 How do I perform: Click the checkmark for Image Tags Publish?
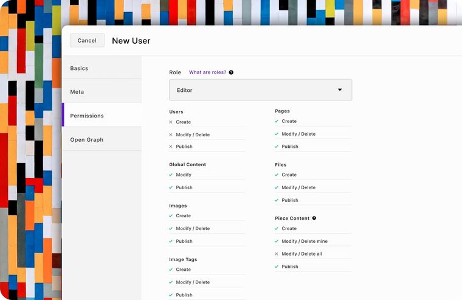point(171,295)
